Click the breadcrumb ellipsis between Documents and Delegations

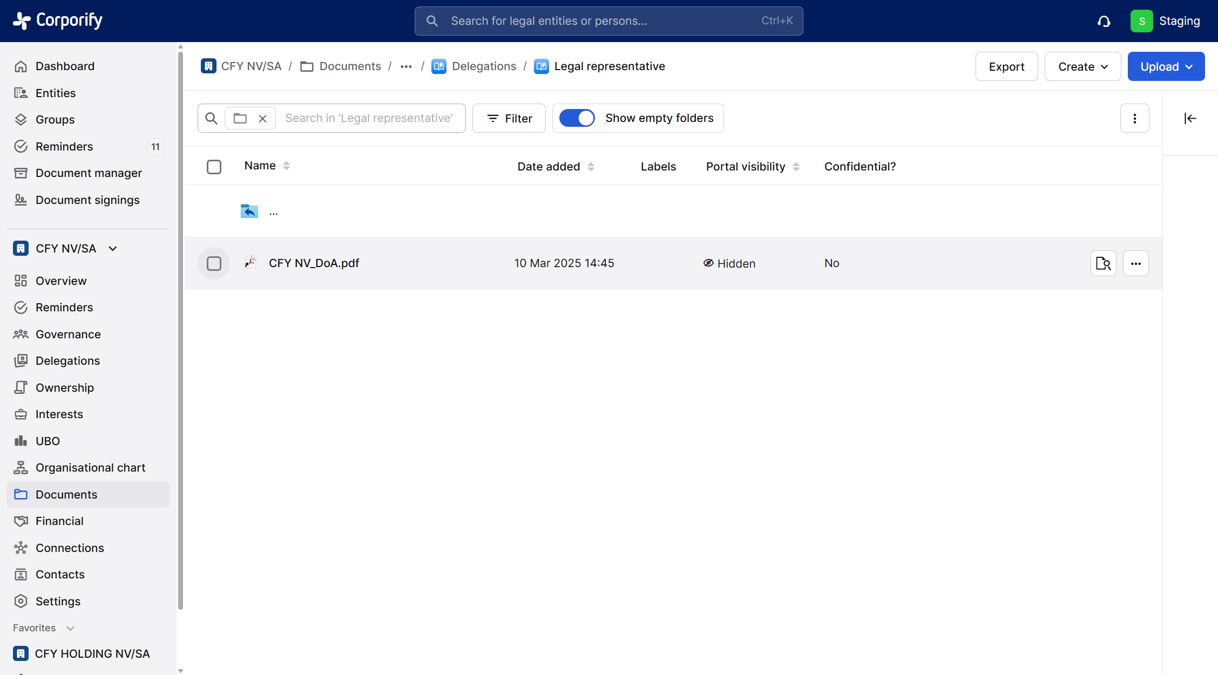tap(406, 66)
